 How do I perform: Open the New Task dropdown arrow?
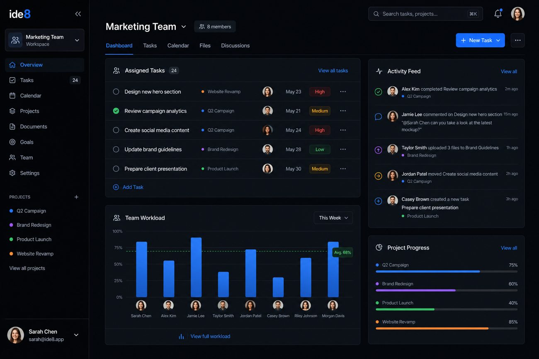tap(498, 40)
